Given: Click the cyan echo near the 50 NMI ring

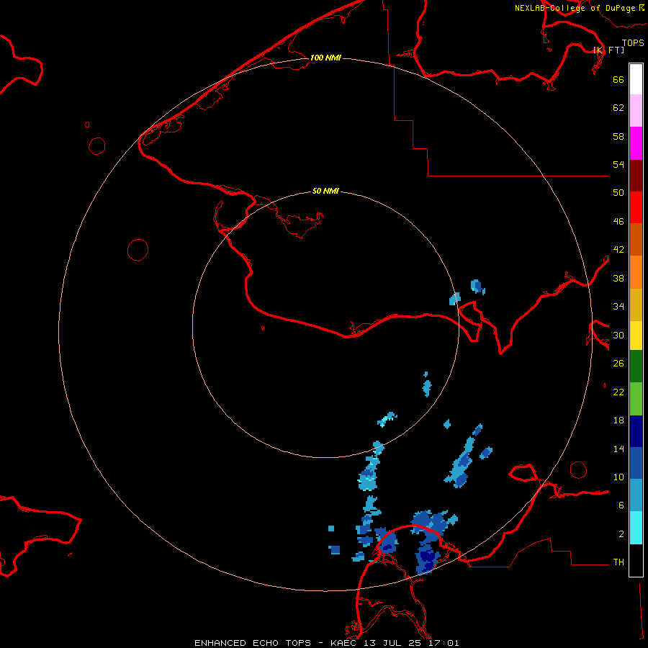Looking at the screenshot, I should 387,419.
